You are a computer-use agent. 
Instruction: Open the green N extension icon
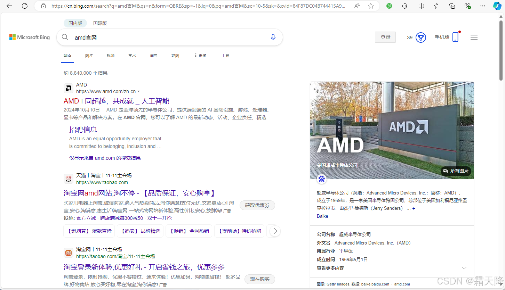[x=389, y=6]
